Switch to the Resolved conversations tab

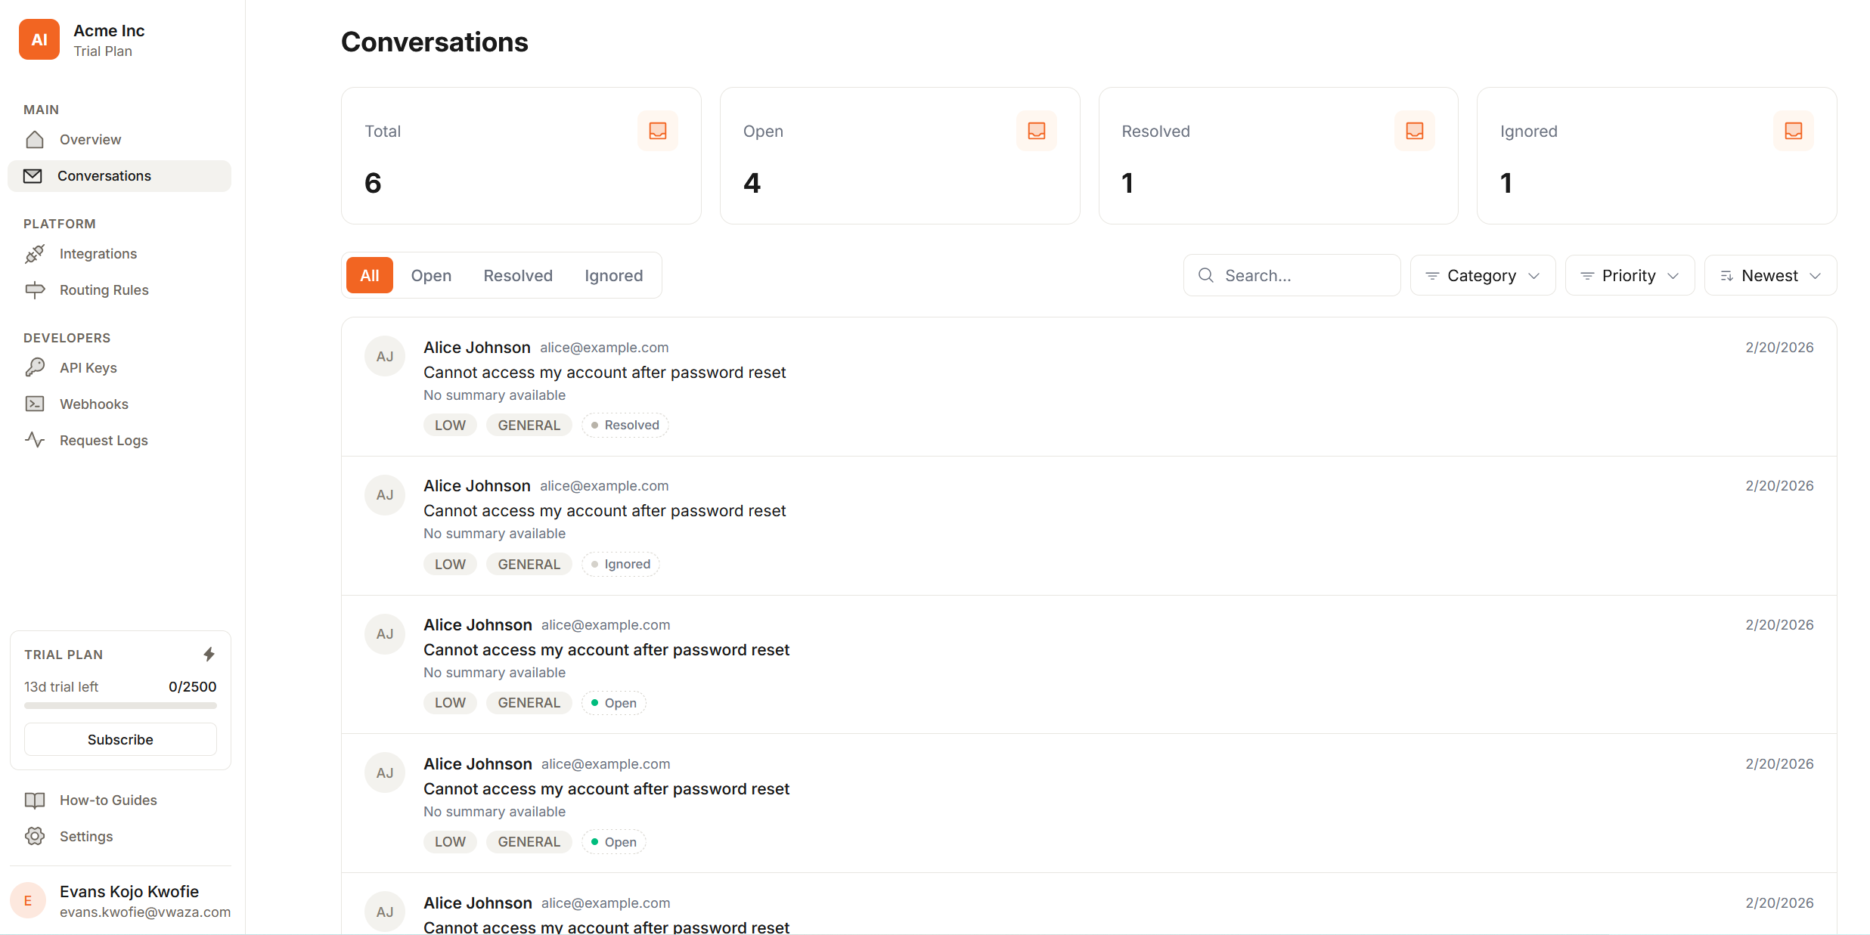pos(517,275)
